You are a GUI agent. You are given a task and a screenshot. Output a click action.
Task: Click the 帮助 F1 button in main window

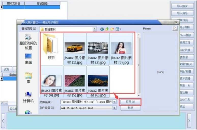(186, 86)
